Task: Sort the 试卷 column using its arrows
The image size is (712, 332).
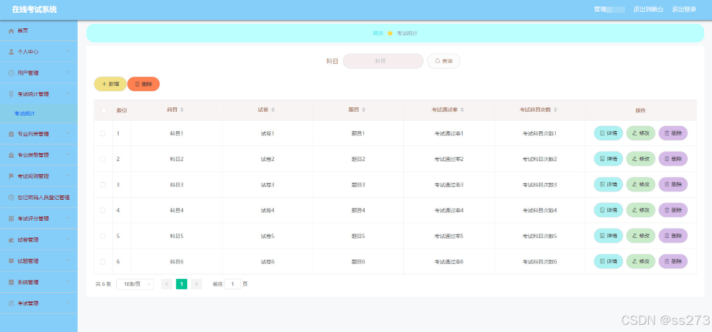Action: coord(273,110)
